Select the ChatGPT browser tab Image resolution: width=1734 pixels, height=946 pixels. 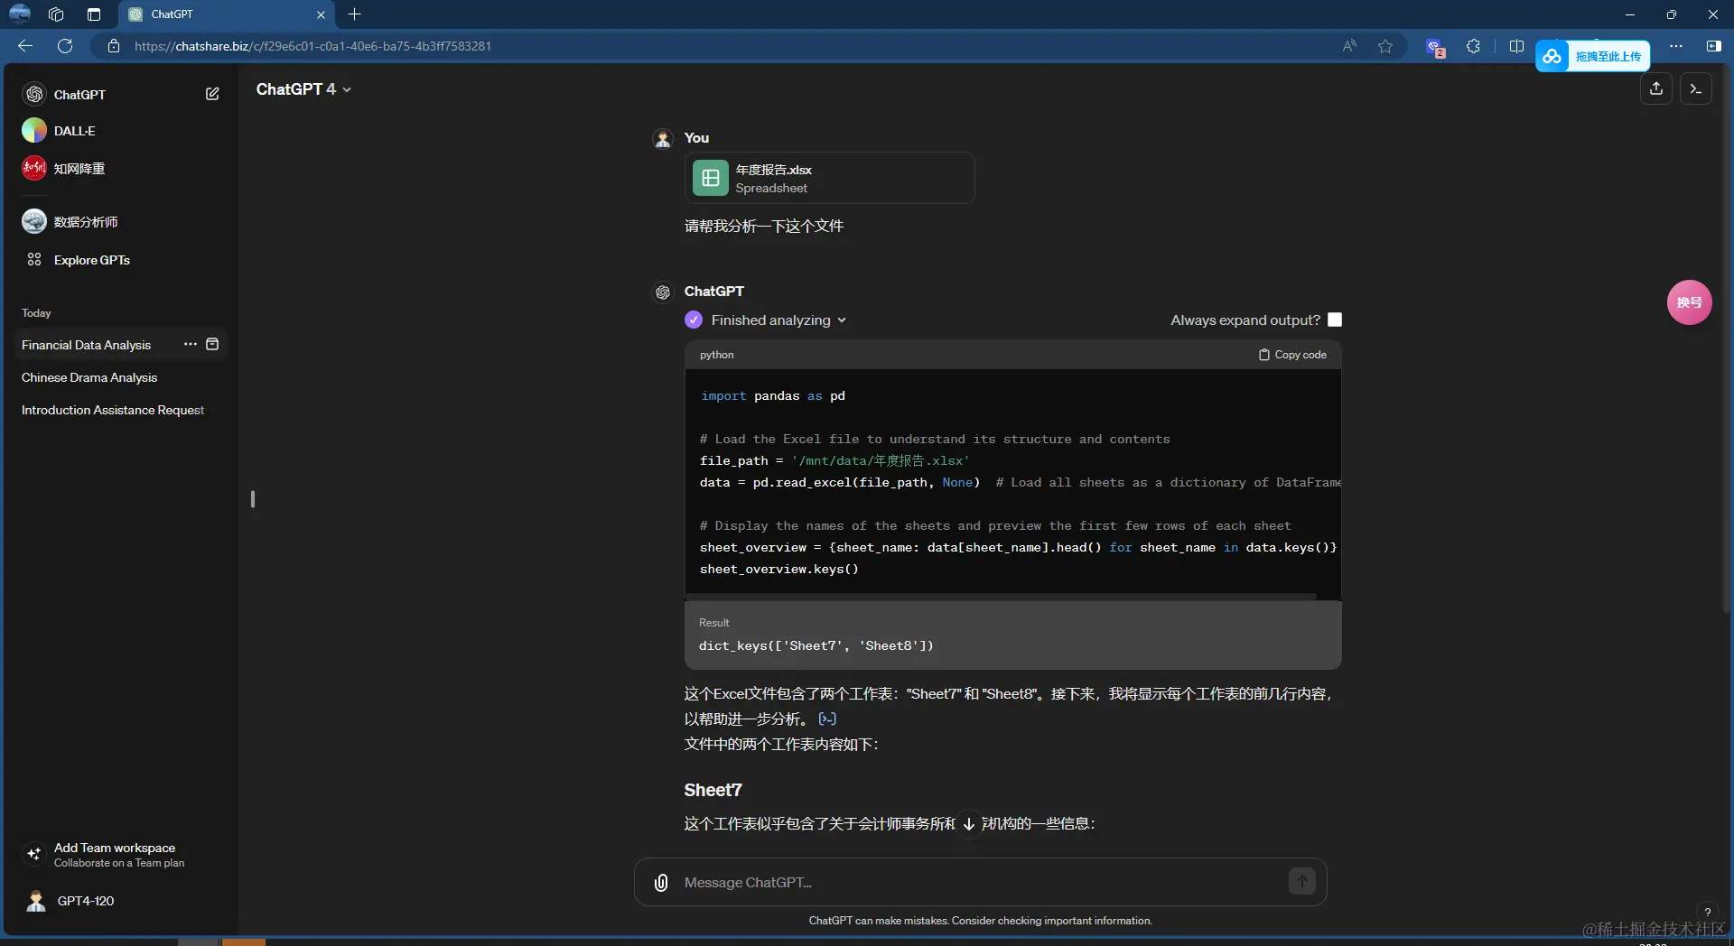[x=226, y=14]
